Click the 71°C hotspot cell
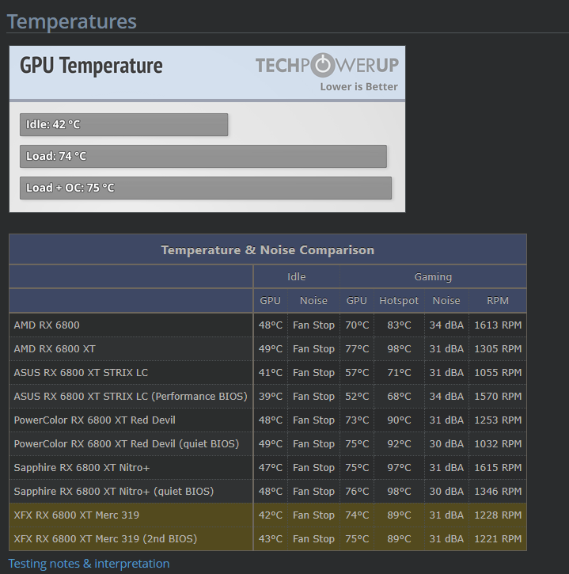 tap(399, 373)
